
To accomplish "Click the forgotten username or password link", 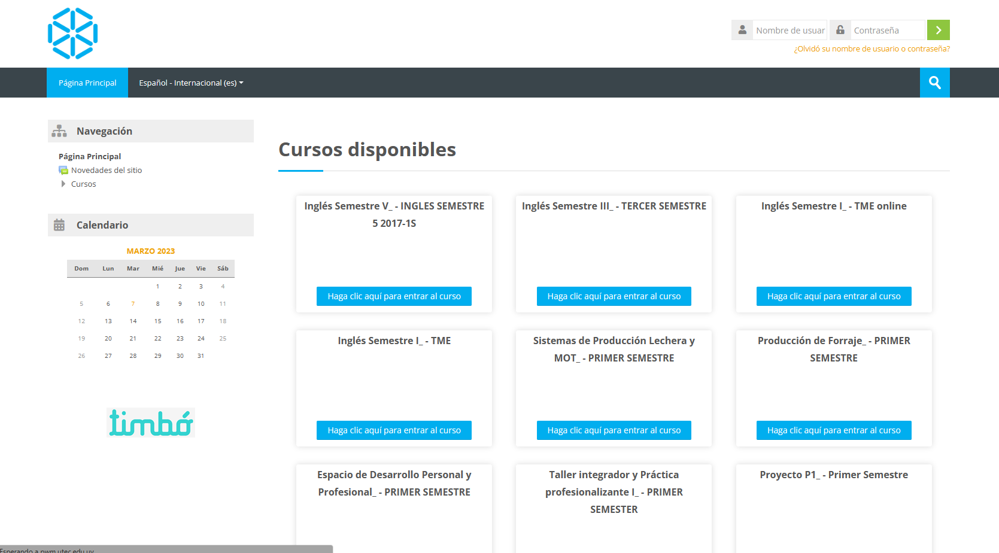I will pyautogui.click(x=872, y=49).
